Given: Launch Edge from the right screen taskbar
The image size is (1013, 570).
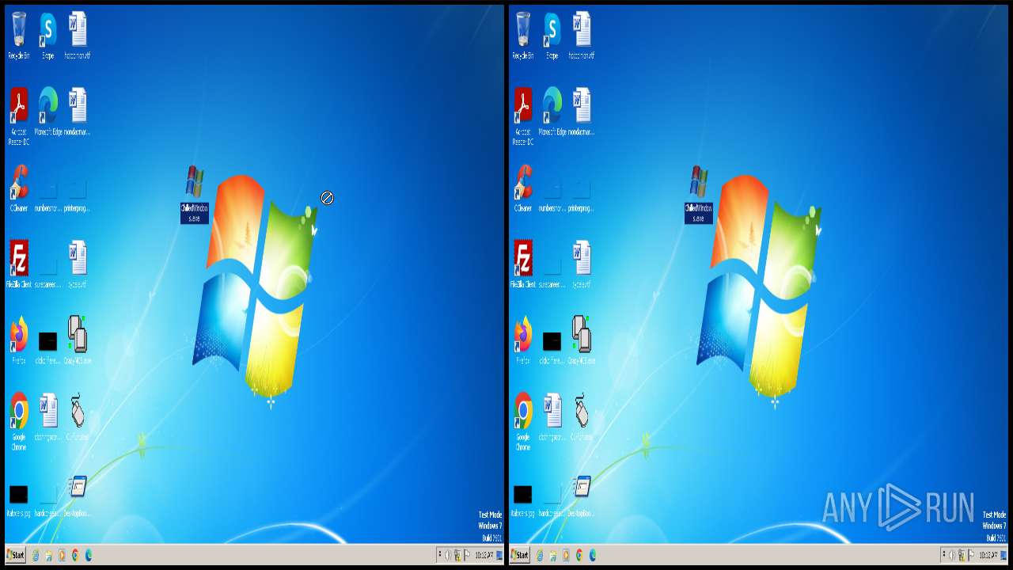Looking at the screenshot, I should [593, 555].
